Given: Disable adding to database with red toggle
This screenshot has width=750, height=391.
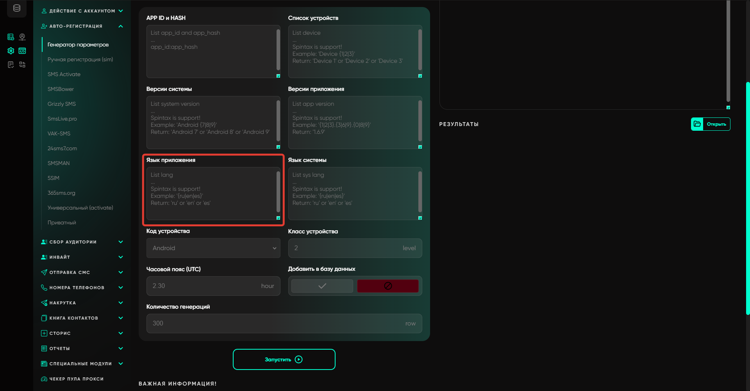Looking at the screenshot, I should pos(387,286).
